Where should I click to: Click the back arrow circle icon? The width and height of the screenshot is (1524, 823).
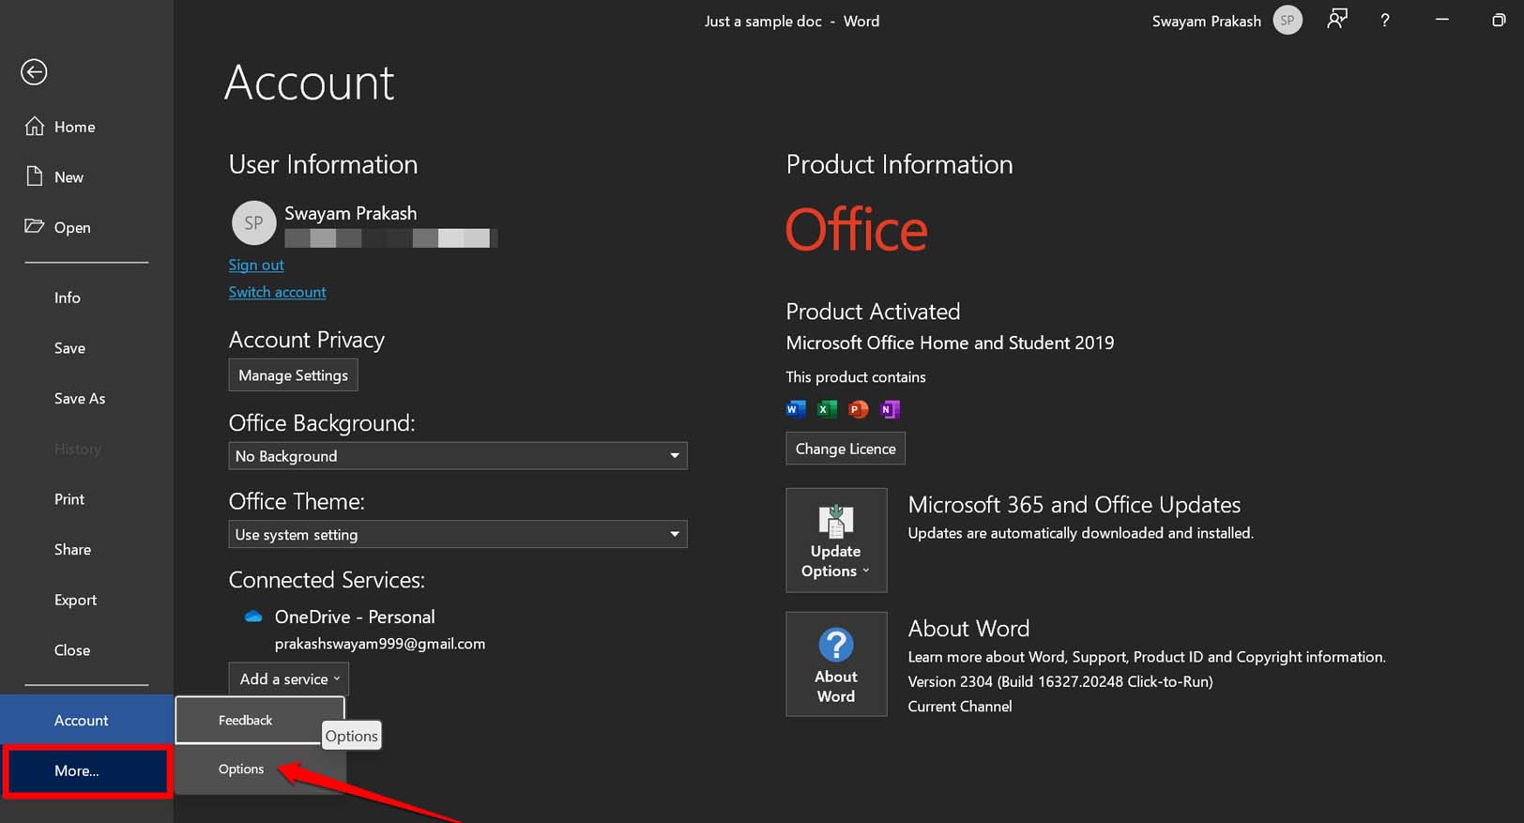tap(34, 72)
